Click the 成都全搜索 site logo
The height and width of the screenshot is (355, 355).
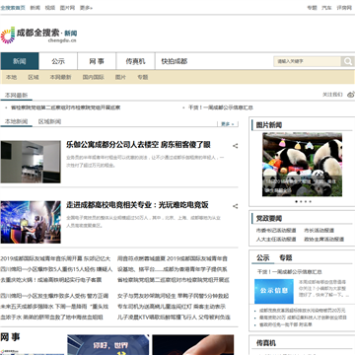(38, 35)
